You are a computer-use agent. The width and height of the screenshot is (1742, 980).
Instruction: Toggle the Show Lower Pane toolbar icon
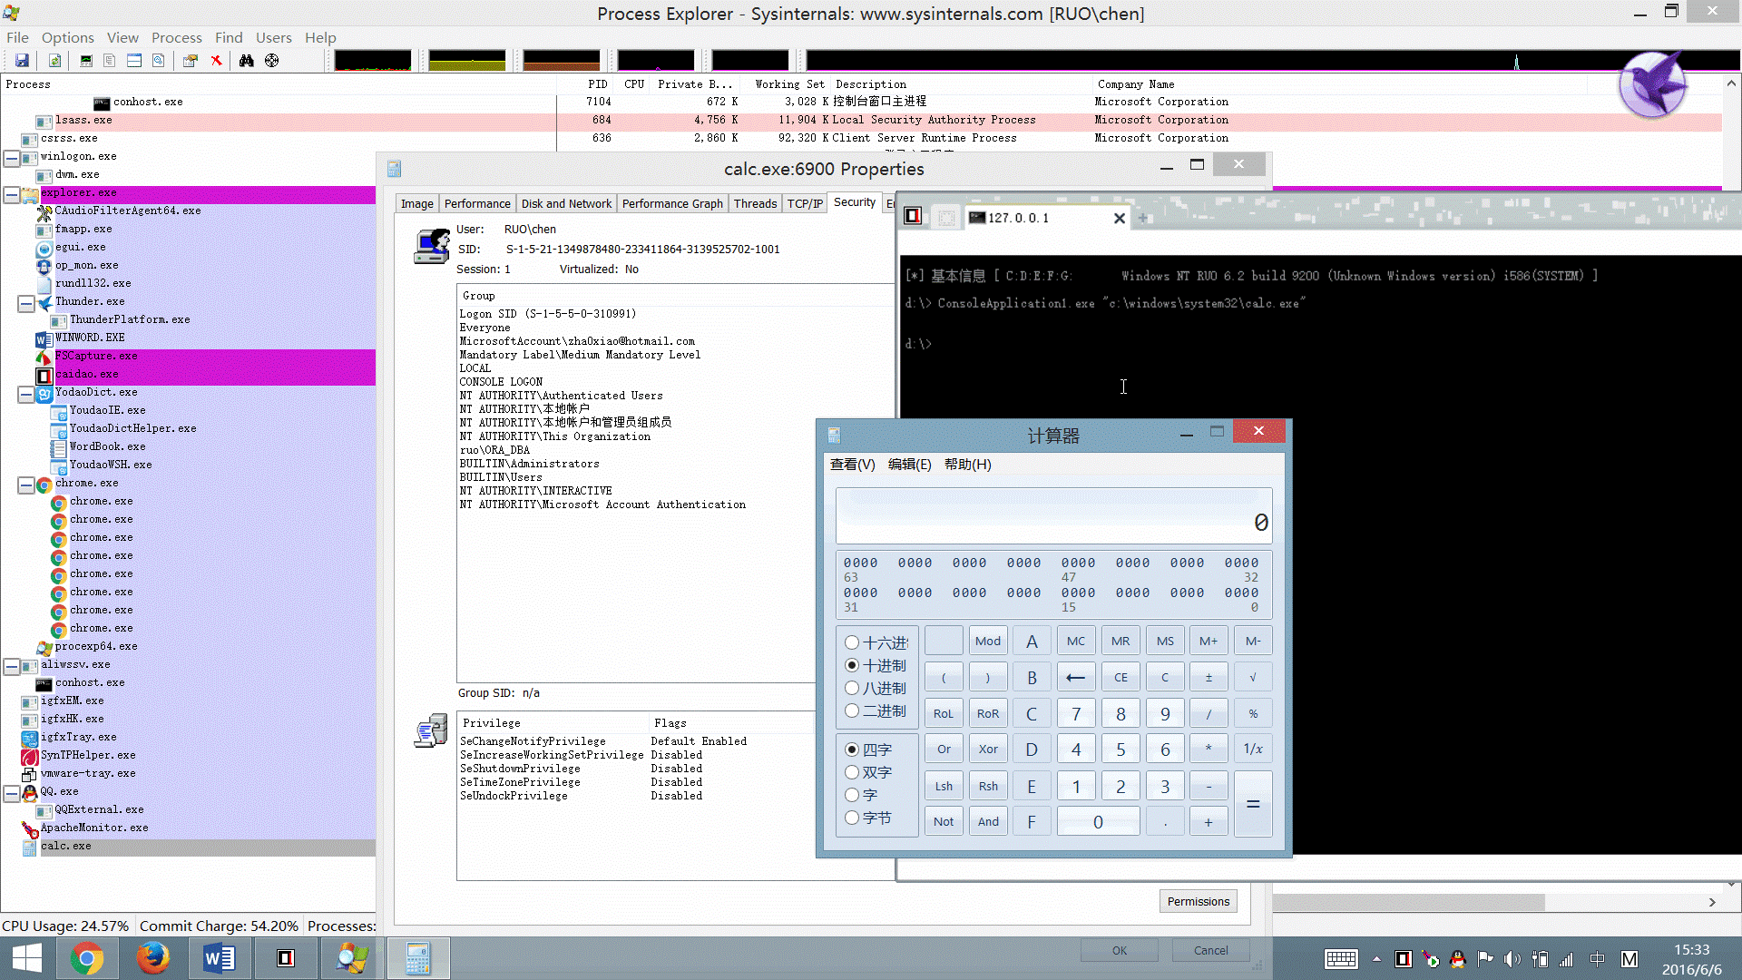coord(134,61)
